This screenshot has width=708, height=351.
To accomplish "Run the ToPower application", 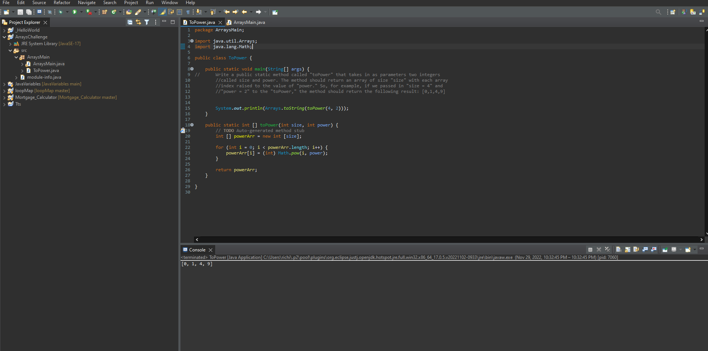I will [74, 12].
